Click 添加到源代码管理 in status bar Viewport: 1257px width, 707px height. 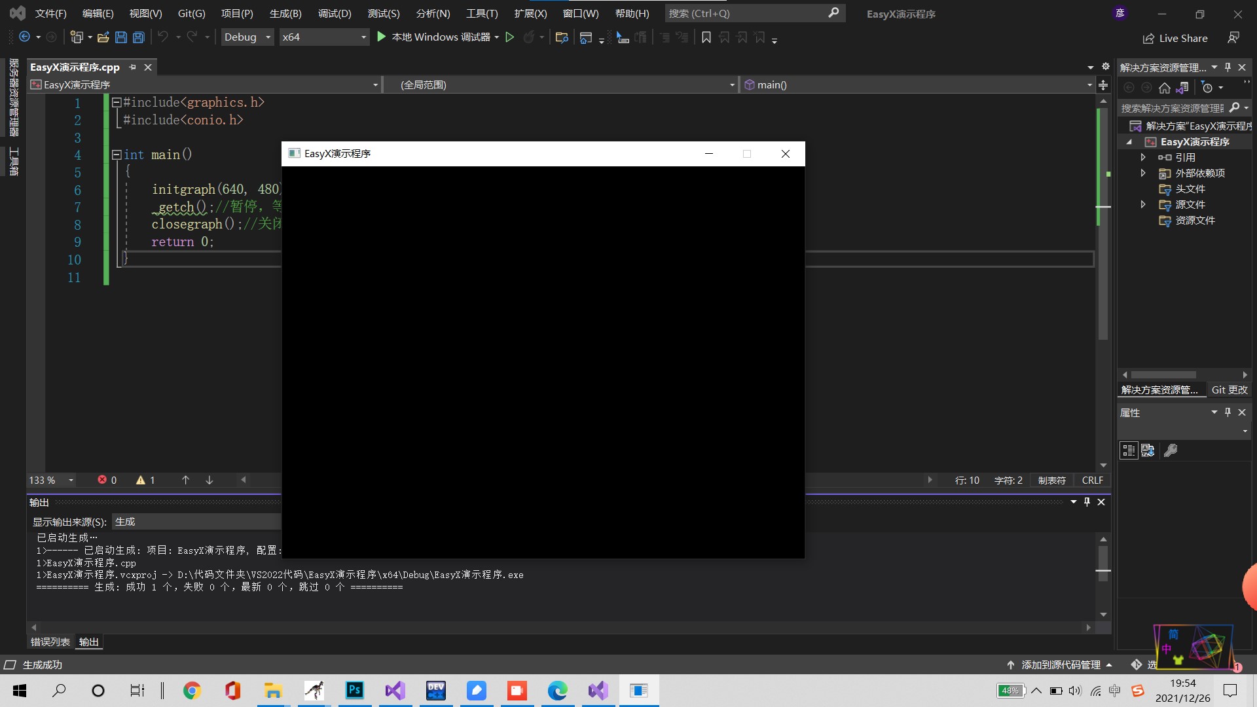click(x=1061, y=664)
